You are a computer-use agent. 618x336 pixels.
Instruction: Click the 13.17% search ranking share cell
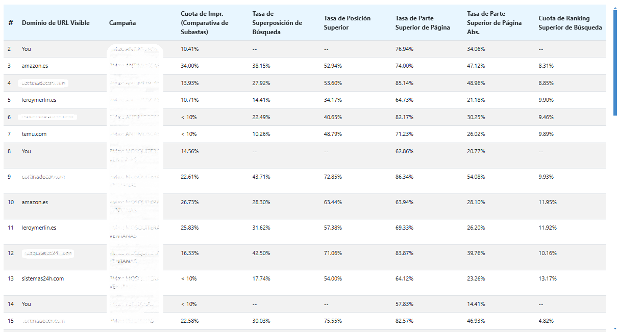pos(547,278)
